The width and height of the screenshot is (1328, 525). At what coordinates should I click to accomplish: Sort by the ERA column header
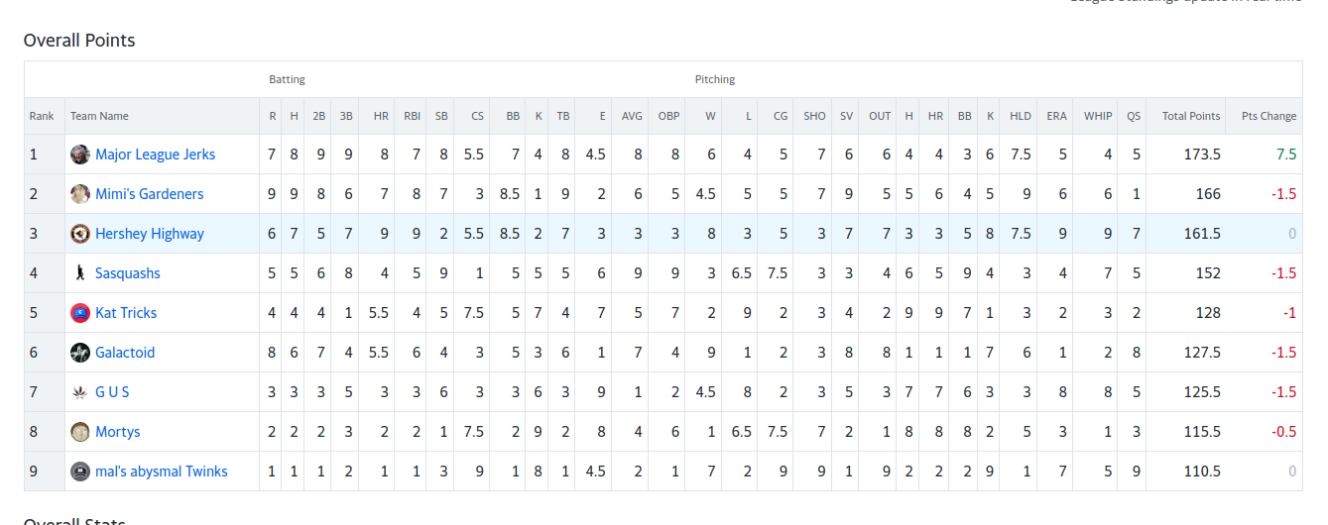pyautogui.click(x=1057, y=116)
